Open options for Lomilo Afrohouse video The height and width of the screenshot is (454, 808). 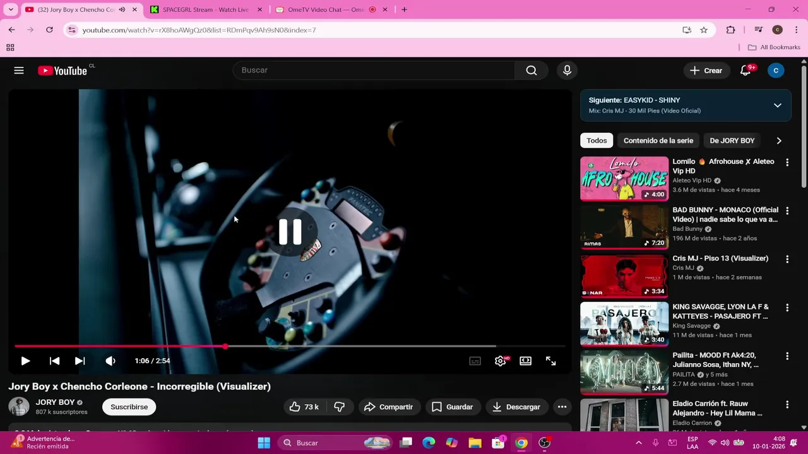point(787,163)
